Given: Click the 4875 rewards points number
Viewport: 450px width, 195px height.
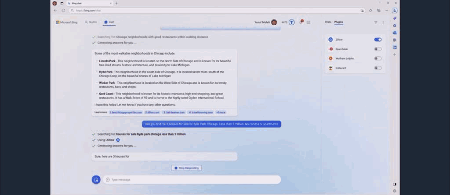Looking at the screenshot, I should (284, 22).
